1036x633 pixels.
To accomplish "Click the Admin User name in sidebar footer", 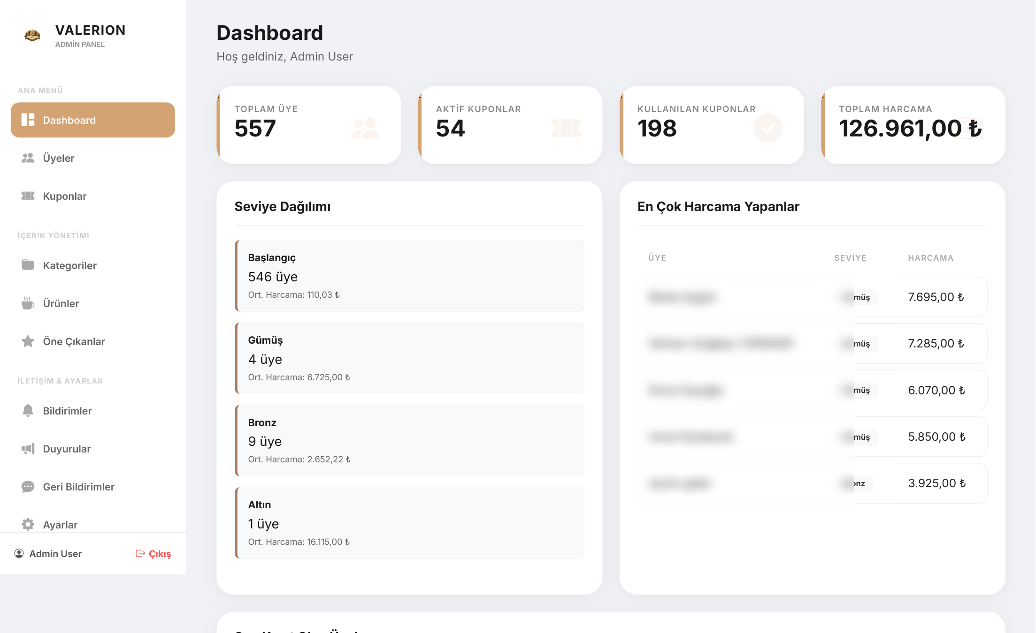I will pyautogui.click(x=55, y=554).
